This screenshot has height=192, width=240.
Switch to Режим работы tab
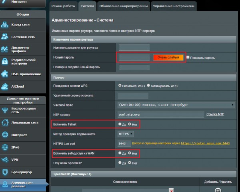tap(62, 6)
